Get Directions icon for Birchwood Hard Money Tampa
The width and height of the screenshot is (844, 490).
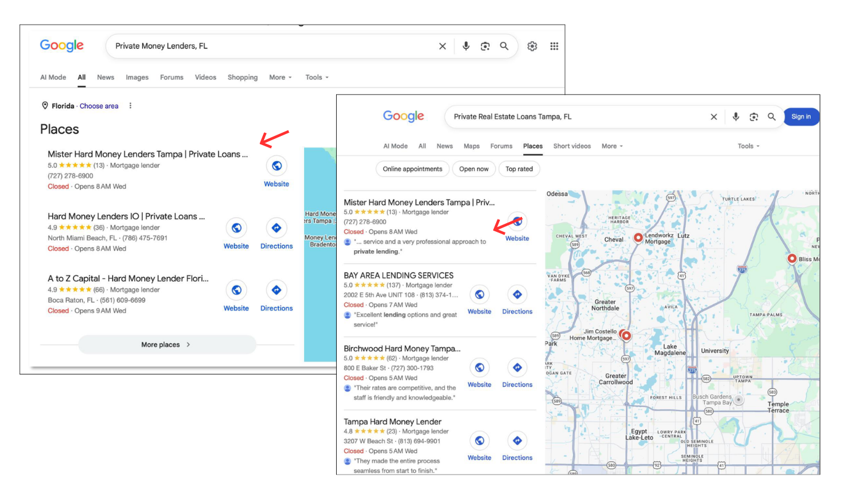517,368
